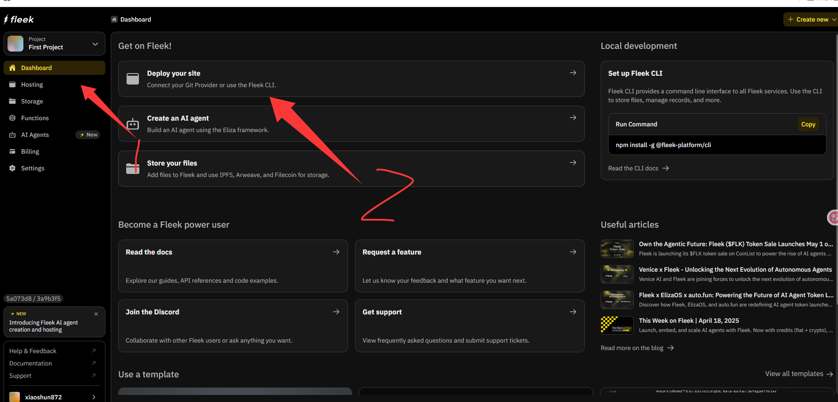Image resolution: width=838 pixels, height=402 pixels.
Task: Open the Billing page
Action: click(x=30, y=151)
